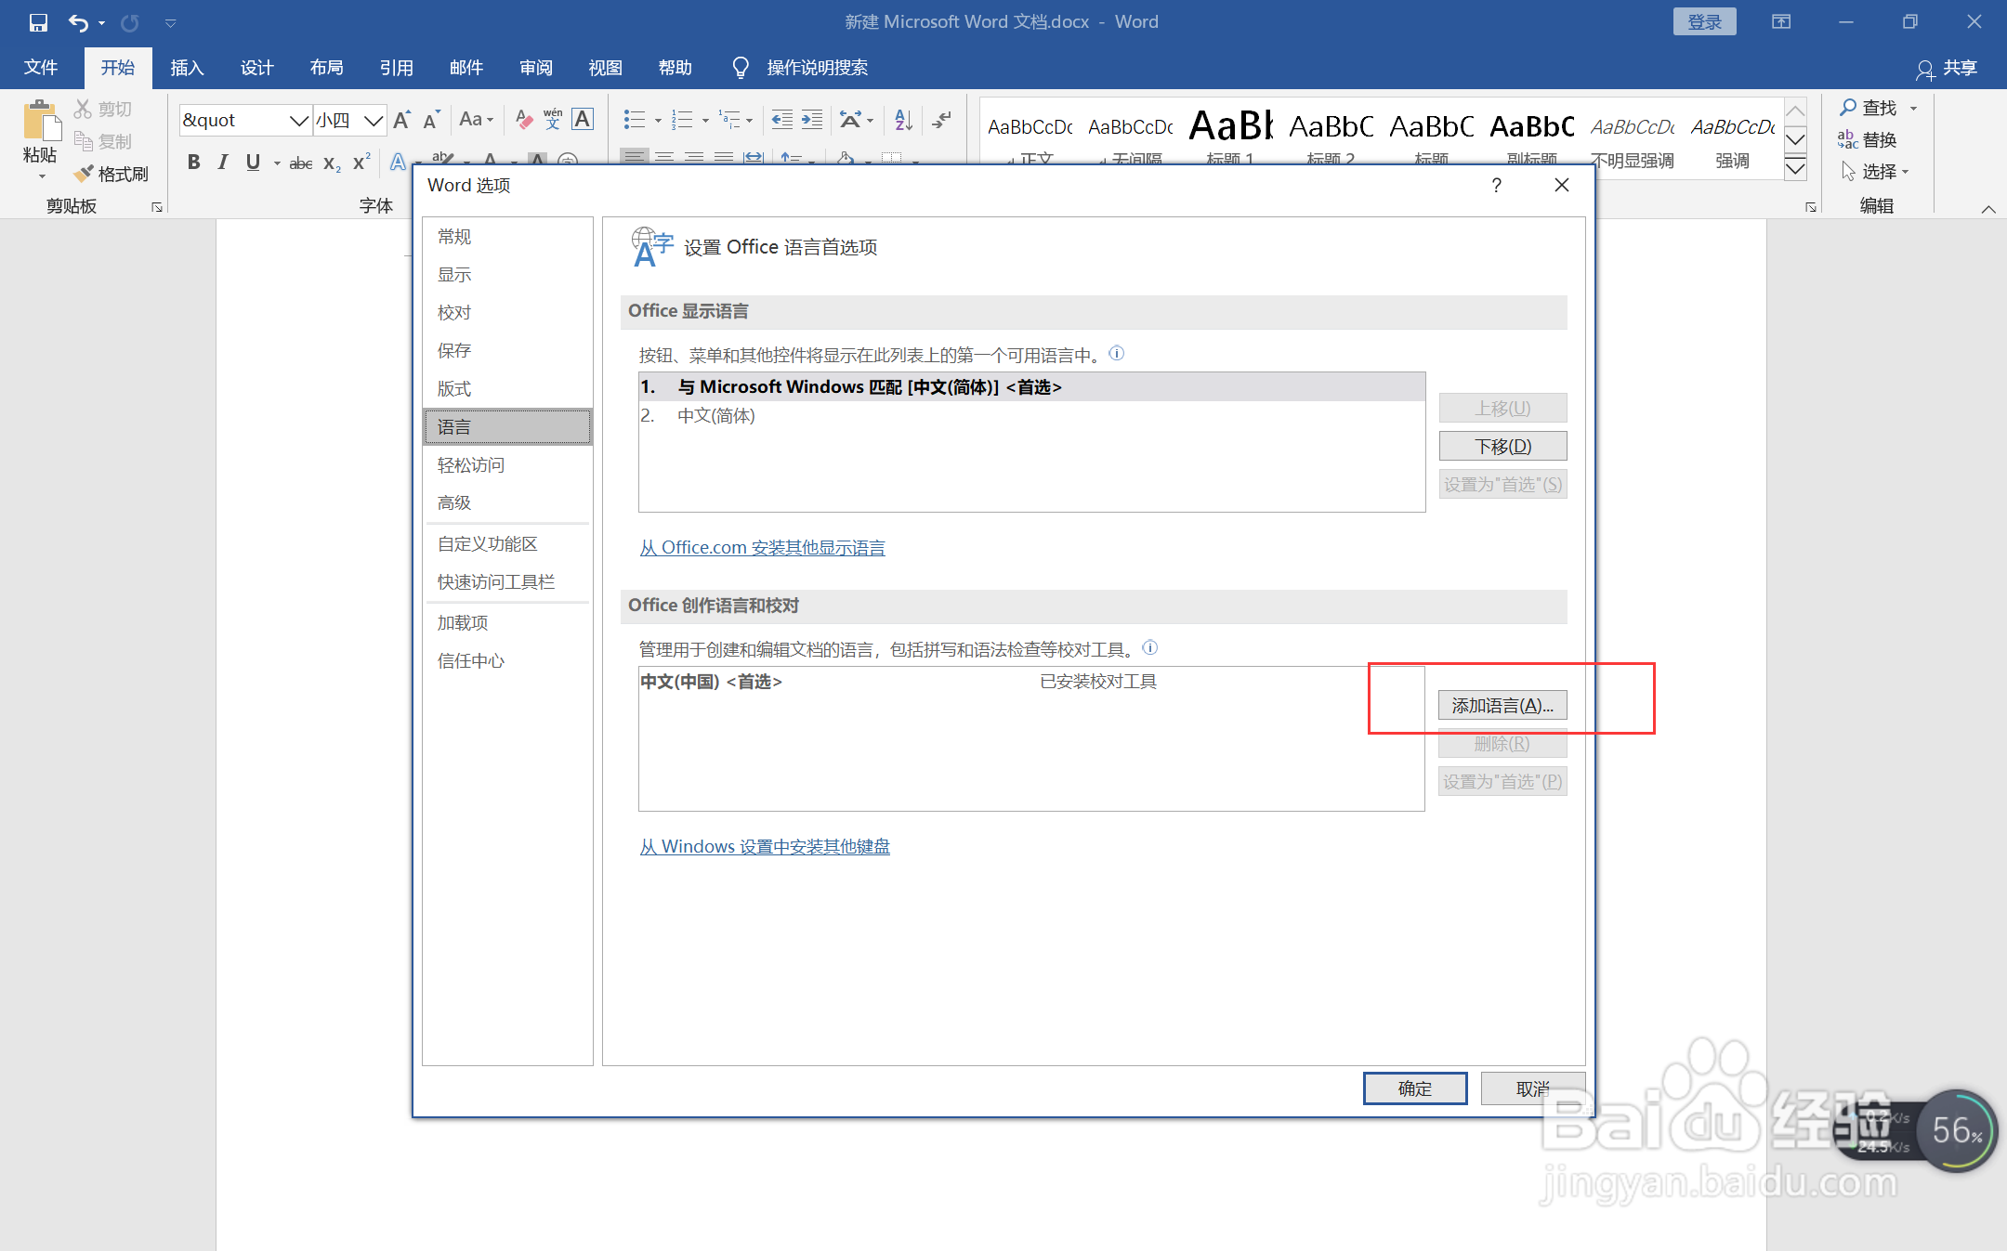The width and height of the screenshot is (2007, 1251).
Task: Toggle Italic formatting
Action: pyautogui.click(x=223, y=163)
